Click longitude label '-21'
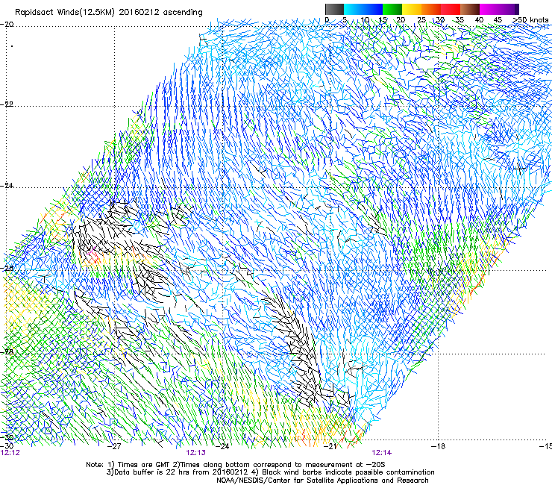552x485 pixels. click(x=330, y=446)
